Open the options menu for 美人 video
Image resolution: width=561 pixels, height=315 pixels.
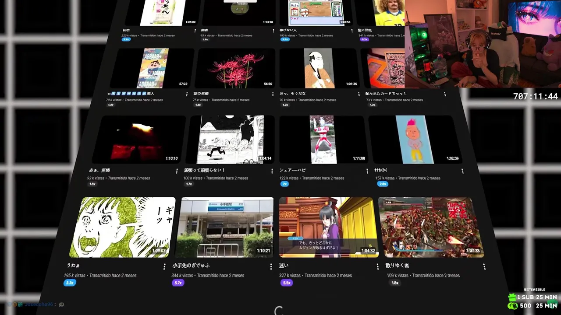[x=187, y=94]
